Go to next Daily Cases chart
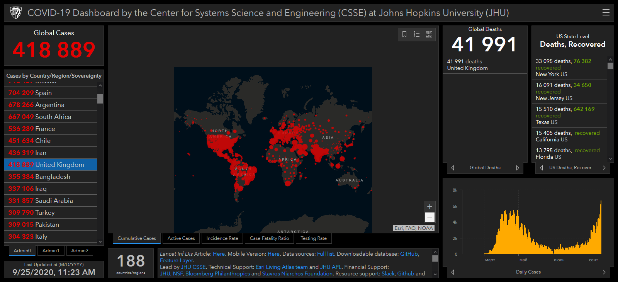618x282 pixels. coord(604,272)
